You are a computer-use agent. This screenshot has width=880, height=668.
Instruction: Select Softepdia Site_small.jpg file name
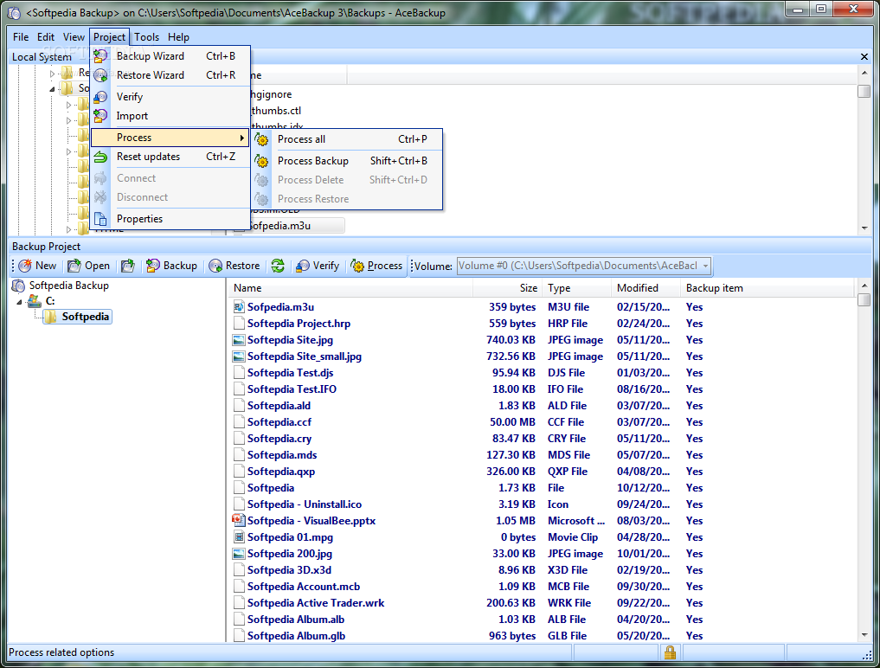click(305, 356)
